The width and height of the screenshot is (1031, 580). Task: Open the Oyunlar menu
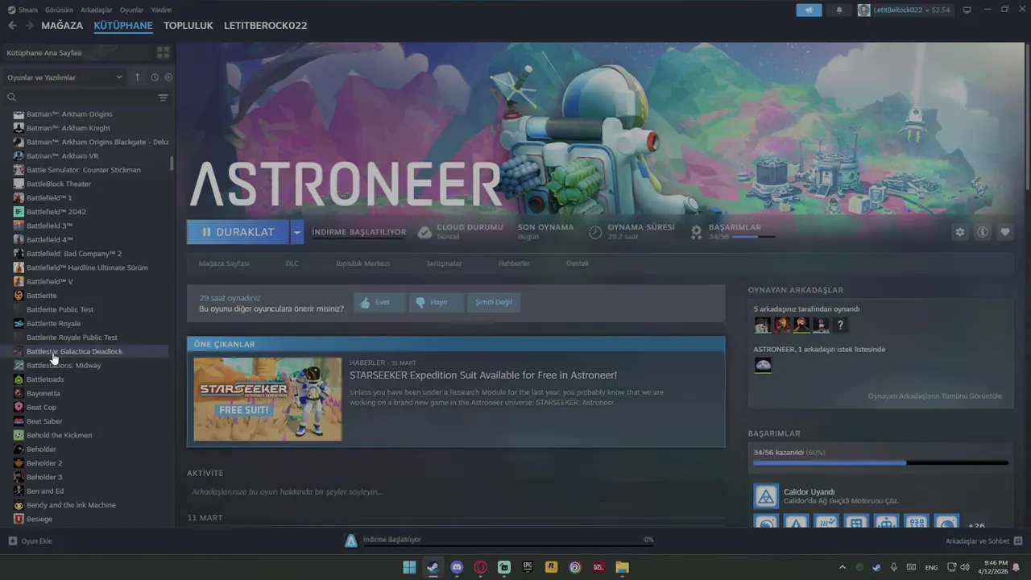pyautogui.click(x=131, y=10)
